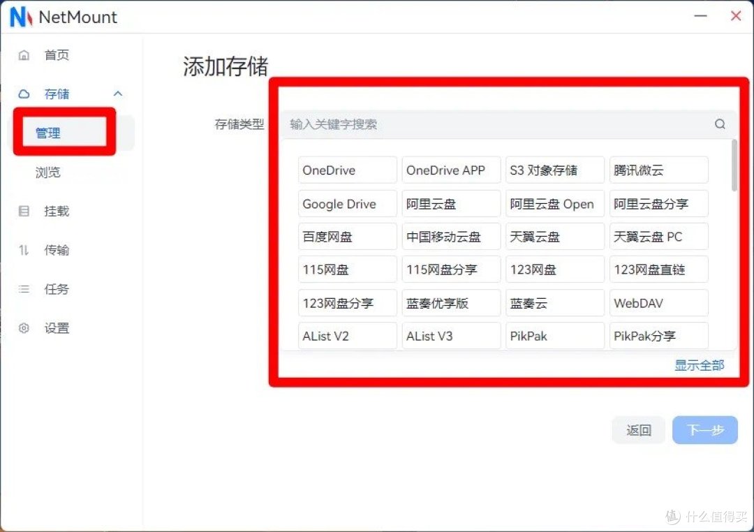Click the 存储 cloud icon
Viewport: 754px width, 532px height.
click(24, 94)
